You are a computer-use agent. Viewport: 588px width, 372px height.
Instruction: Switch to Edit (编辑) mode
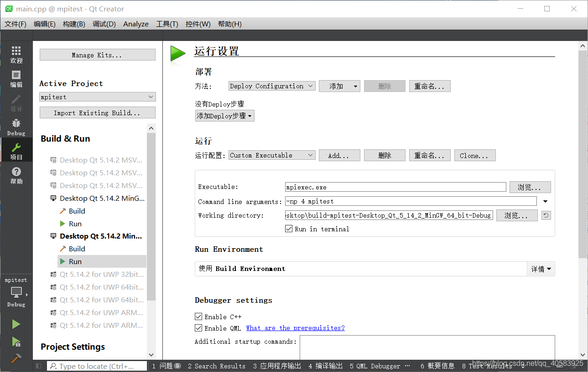[x=16, y=79]
